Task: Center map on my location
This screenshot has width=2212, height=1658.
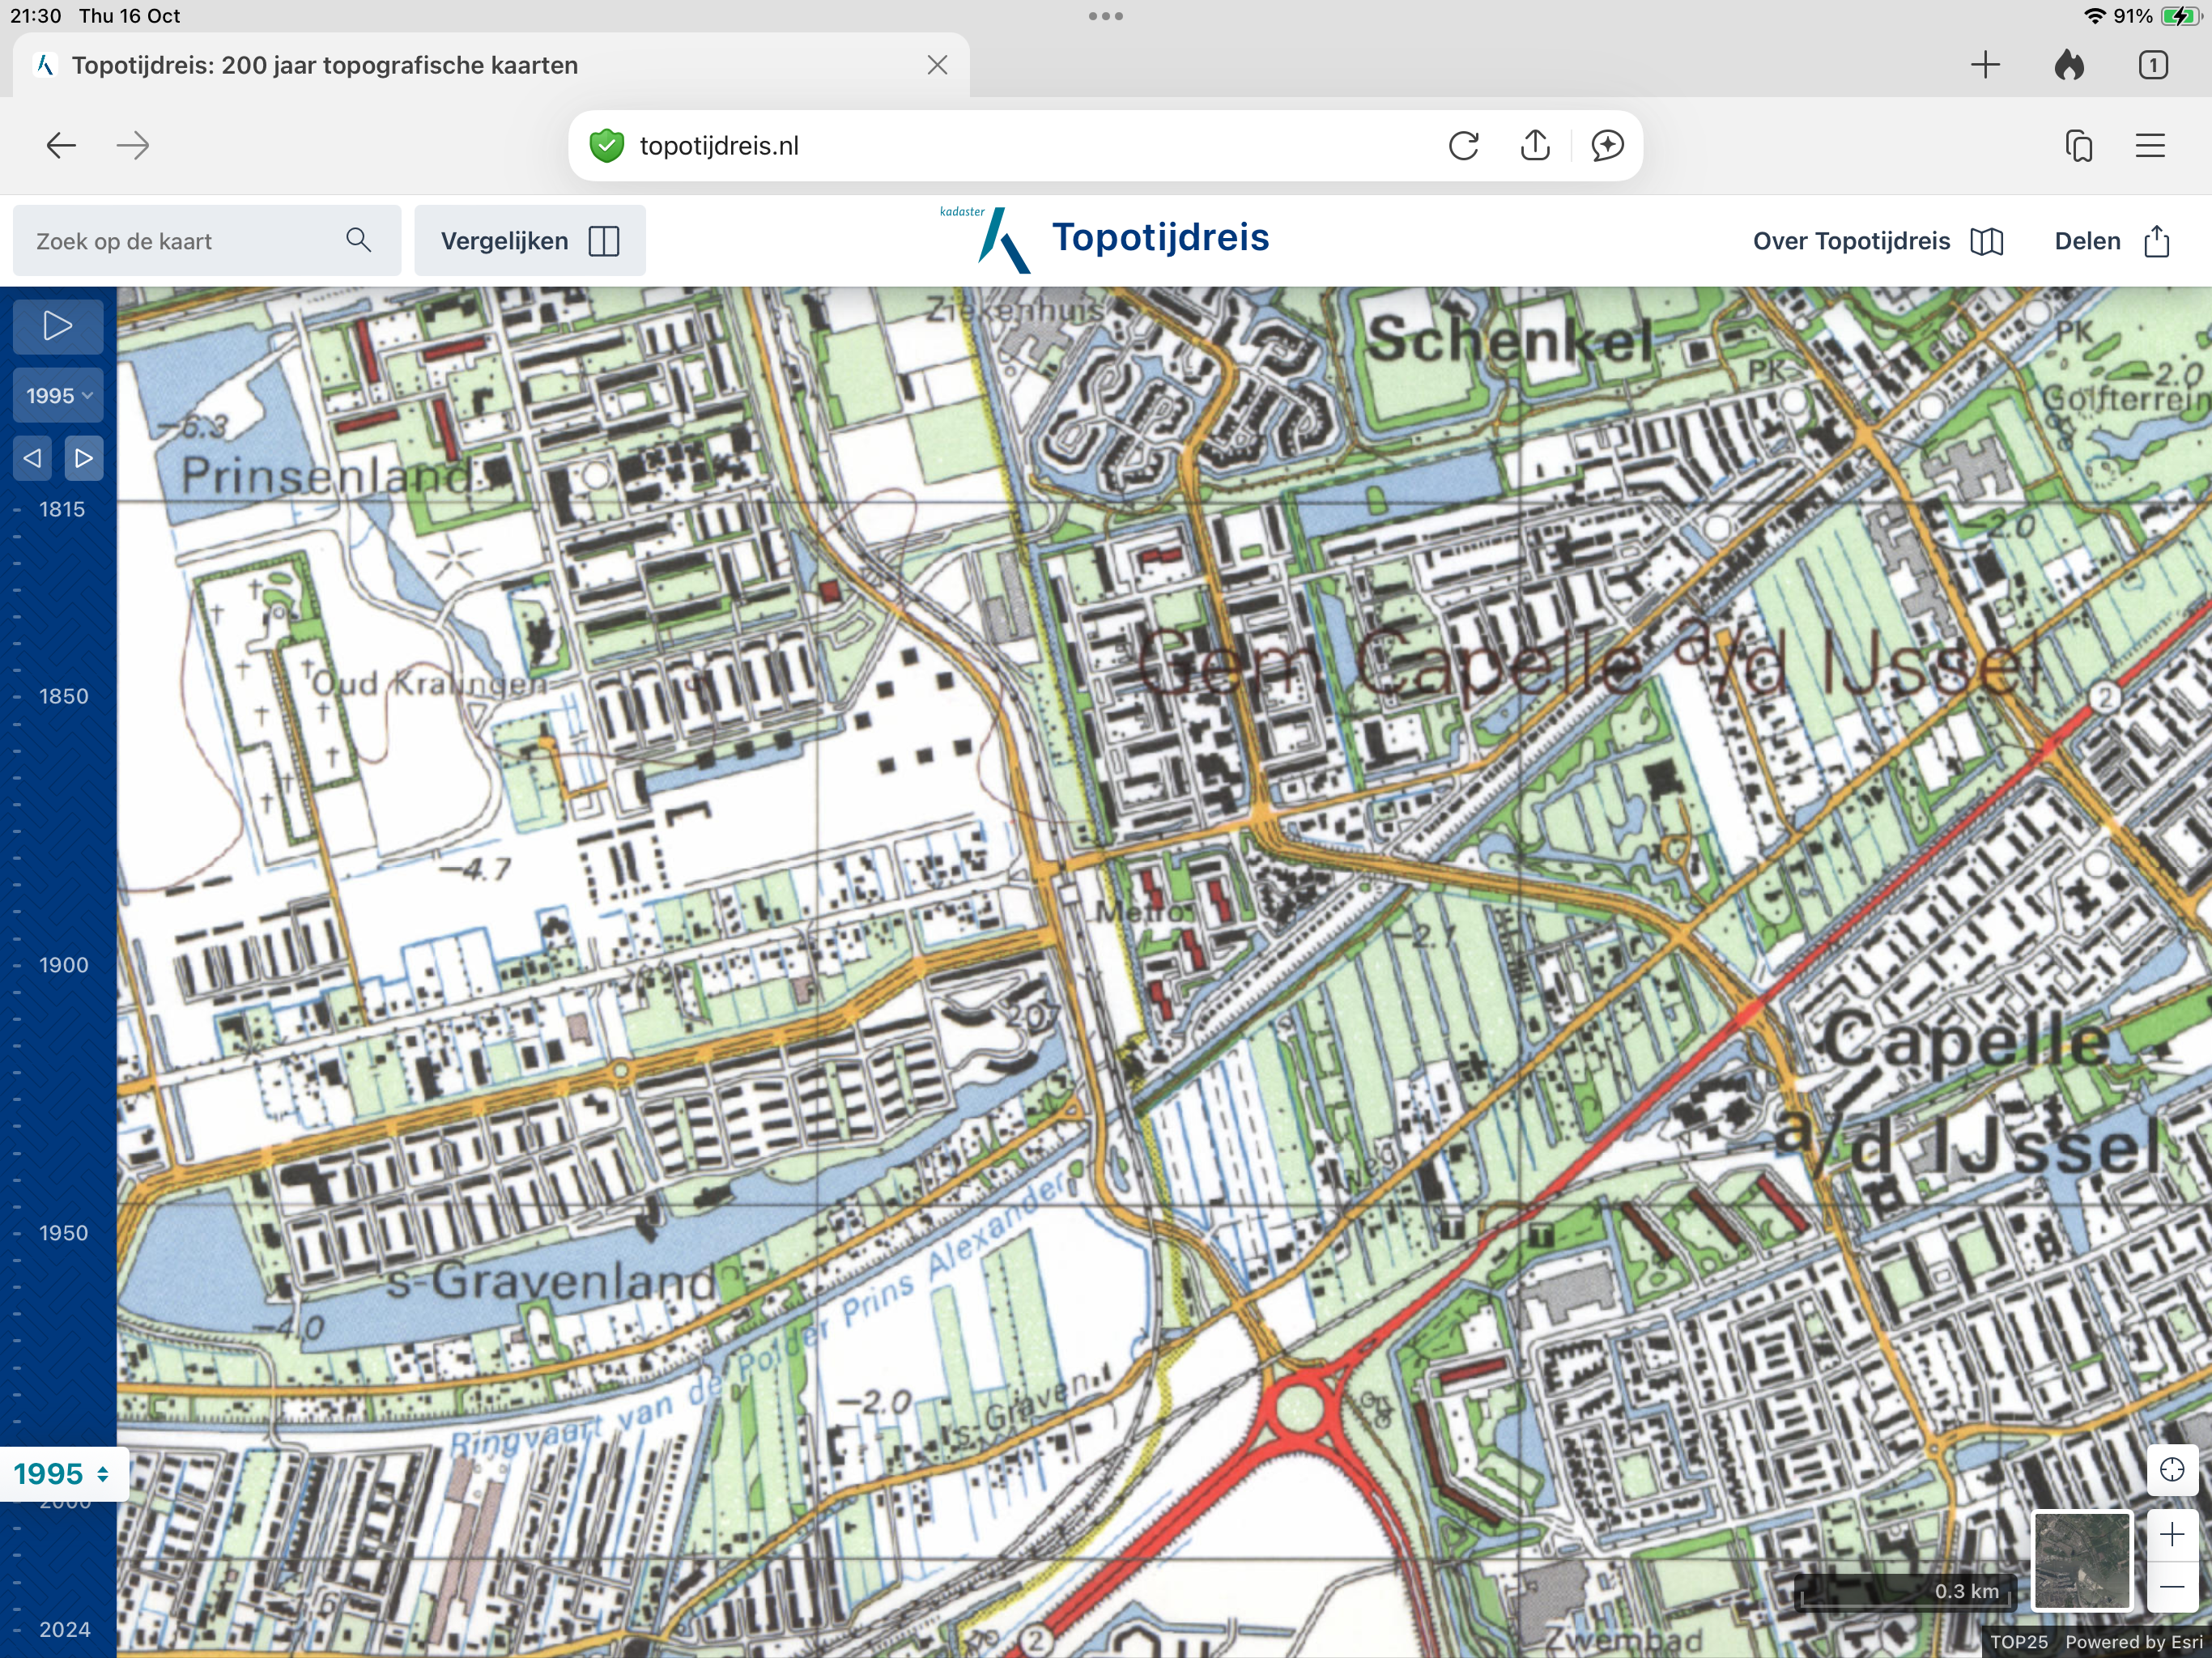Action: click(x=2171, y=1469)
